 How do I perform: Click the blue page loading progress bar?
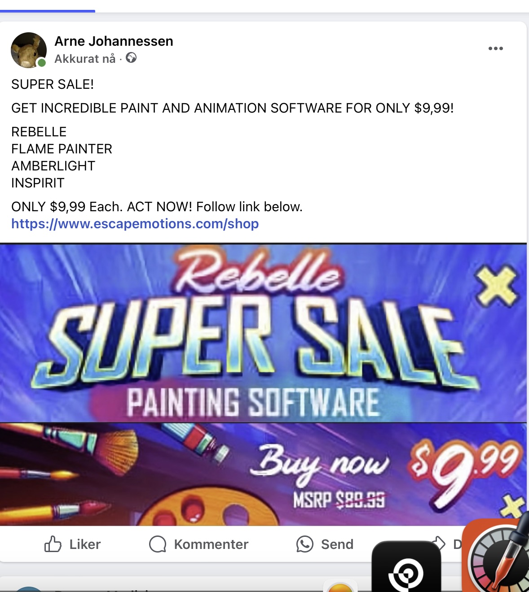(48, 11)
